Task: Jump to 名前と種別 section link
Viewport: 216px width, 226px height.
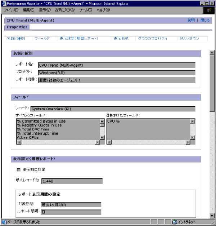Action: [16, 39]
